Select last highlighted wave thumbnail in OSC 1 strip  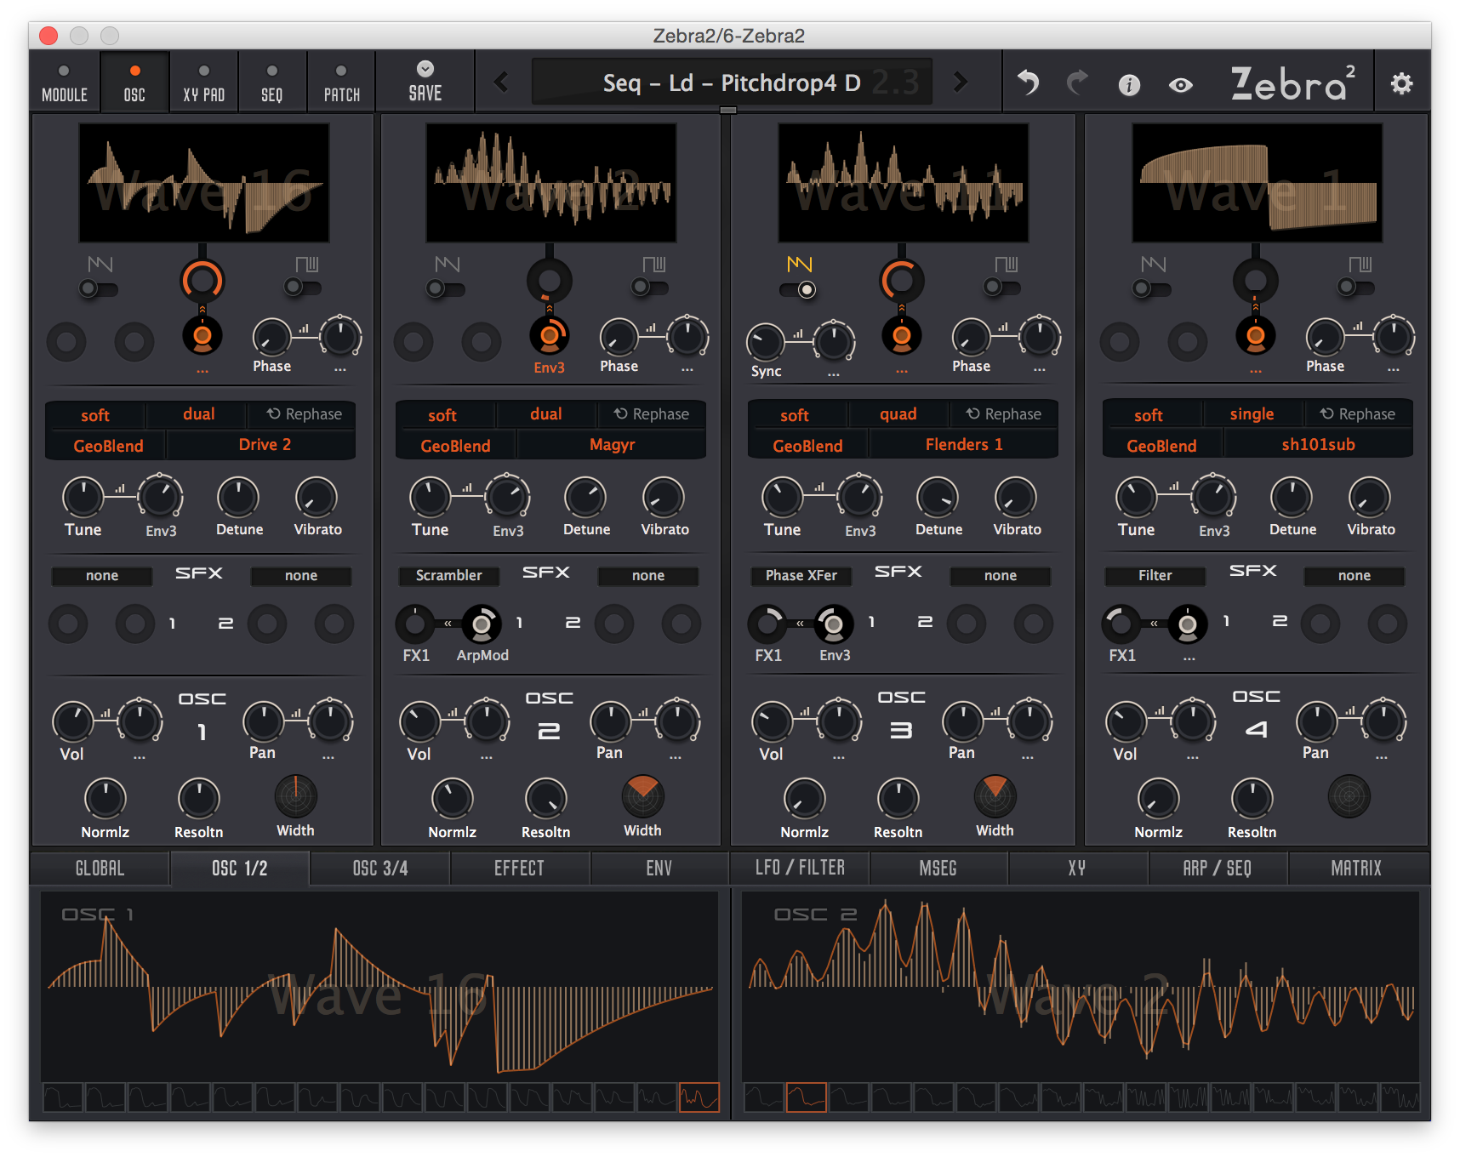tap(699, 1097)
